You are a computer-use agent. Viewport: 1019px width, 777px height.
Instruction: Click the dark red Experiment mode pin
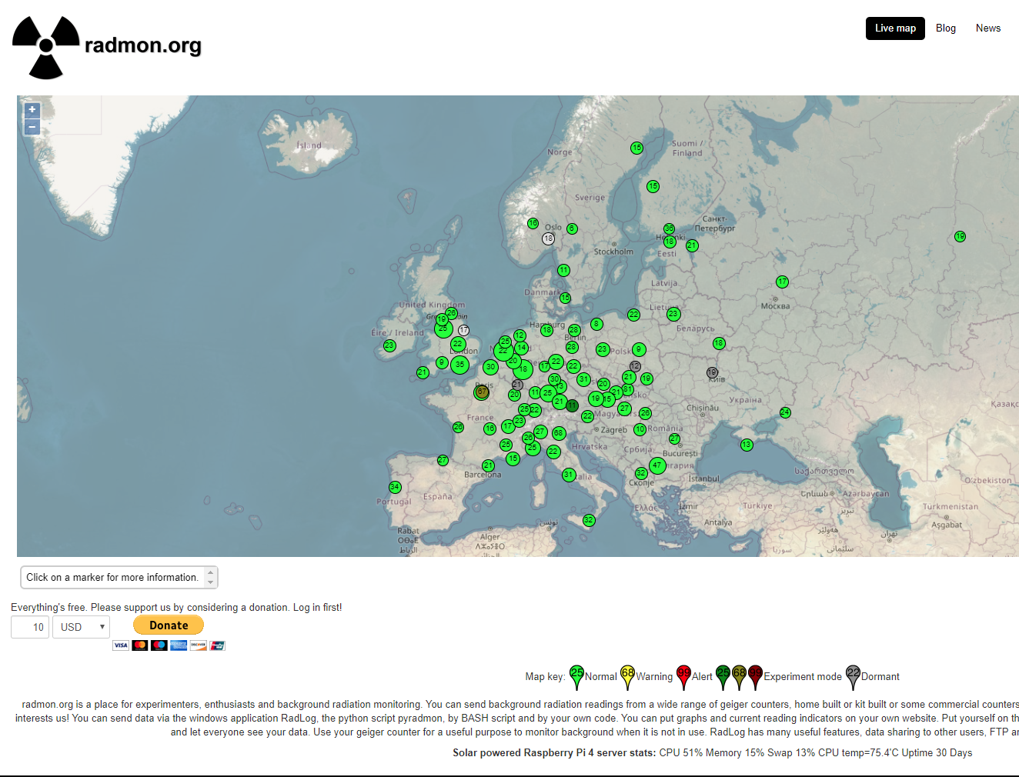[755, 677]
